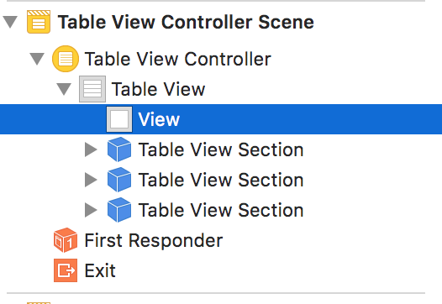The height and width of the screenshot is (304, 442).
Task: Click the selected View square icon
Action: click(119, 119)
